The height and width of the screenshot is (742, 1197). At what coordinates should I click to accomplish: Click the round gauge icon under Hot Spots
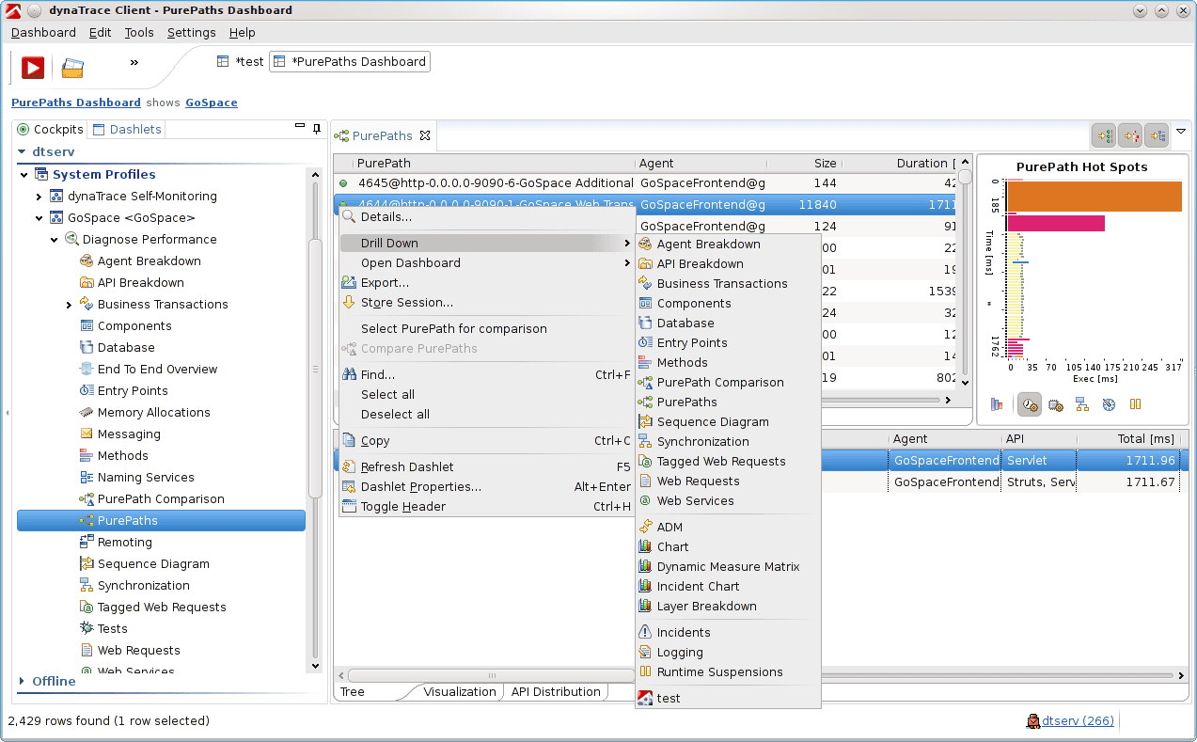coord(1109,404)
